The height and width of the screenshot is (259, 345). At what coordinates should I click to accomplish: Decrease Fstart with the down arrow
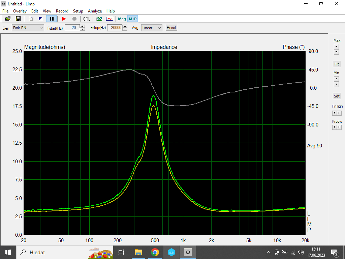click(82, 29)
